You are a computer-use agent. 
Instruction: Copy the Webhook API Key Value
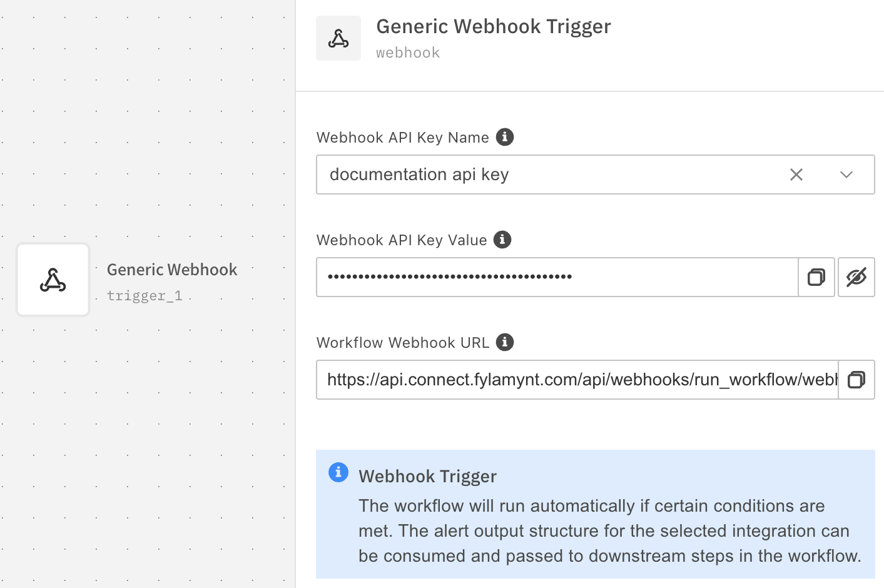(816, 277)
